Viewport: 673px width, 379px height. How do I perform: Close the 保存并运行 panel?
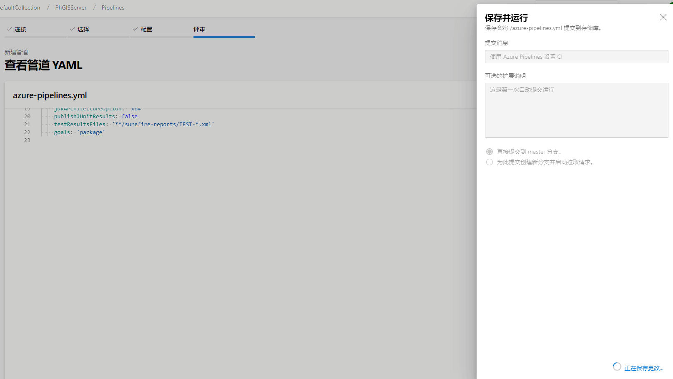(663, 17)
